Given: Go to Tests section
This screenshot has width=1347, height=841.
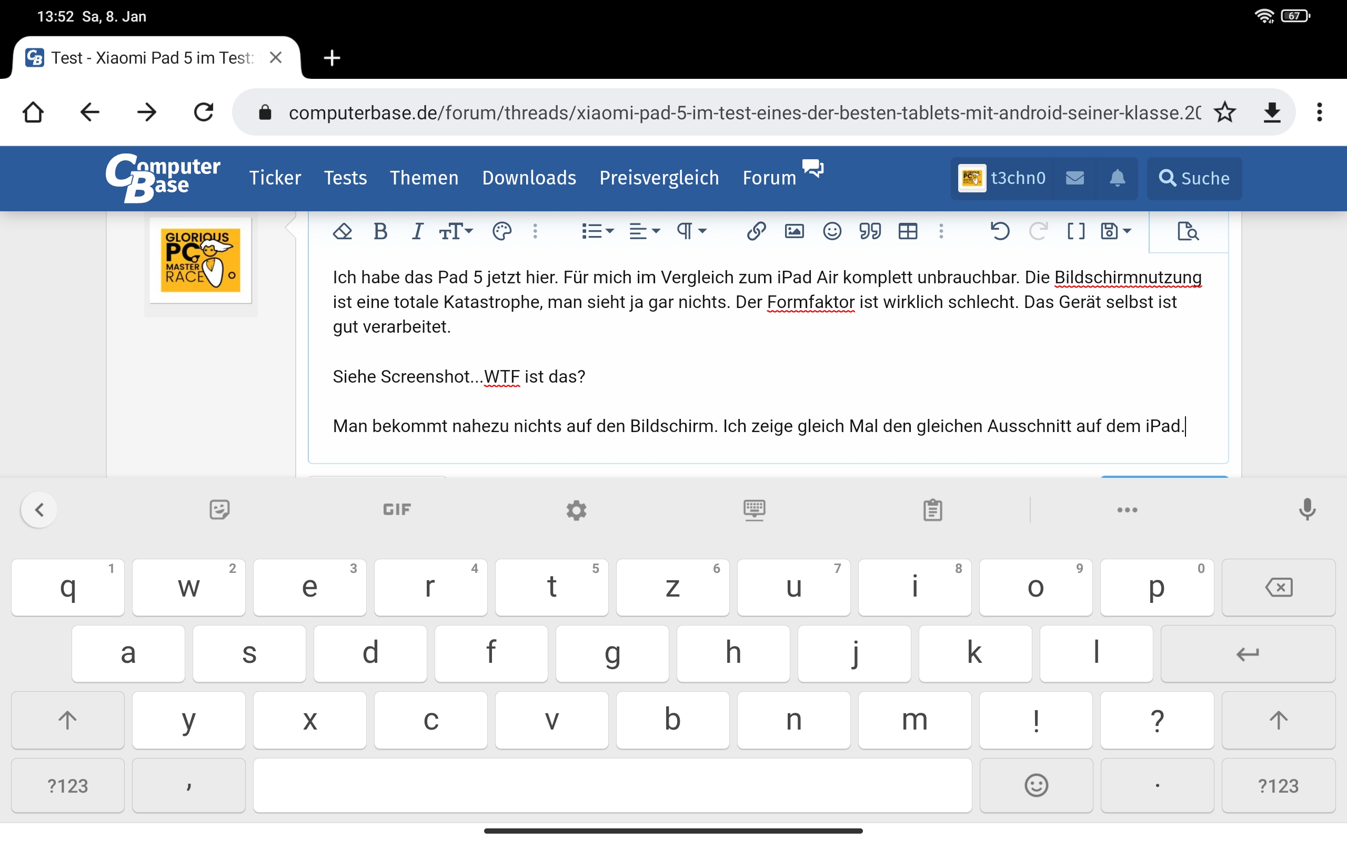Looking at the screenshot, I should (345, 178).
